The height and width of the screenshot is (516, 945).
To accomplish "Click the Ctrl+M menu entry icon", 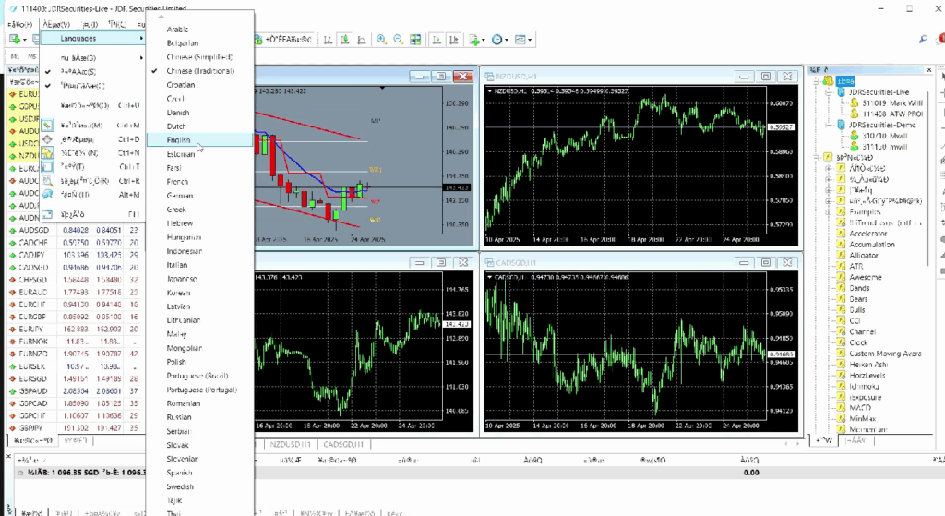I will [x=48, y=126].
